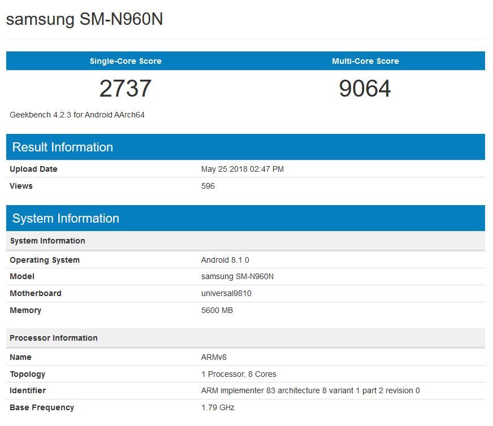This screenshot has width=493, height=426.
Task: Click the blue System Information section header
Action: pyautogui.click(x=245, y=218)
